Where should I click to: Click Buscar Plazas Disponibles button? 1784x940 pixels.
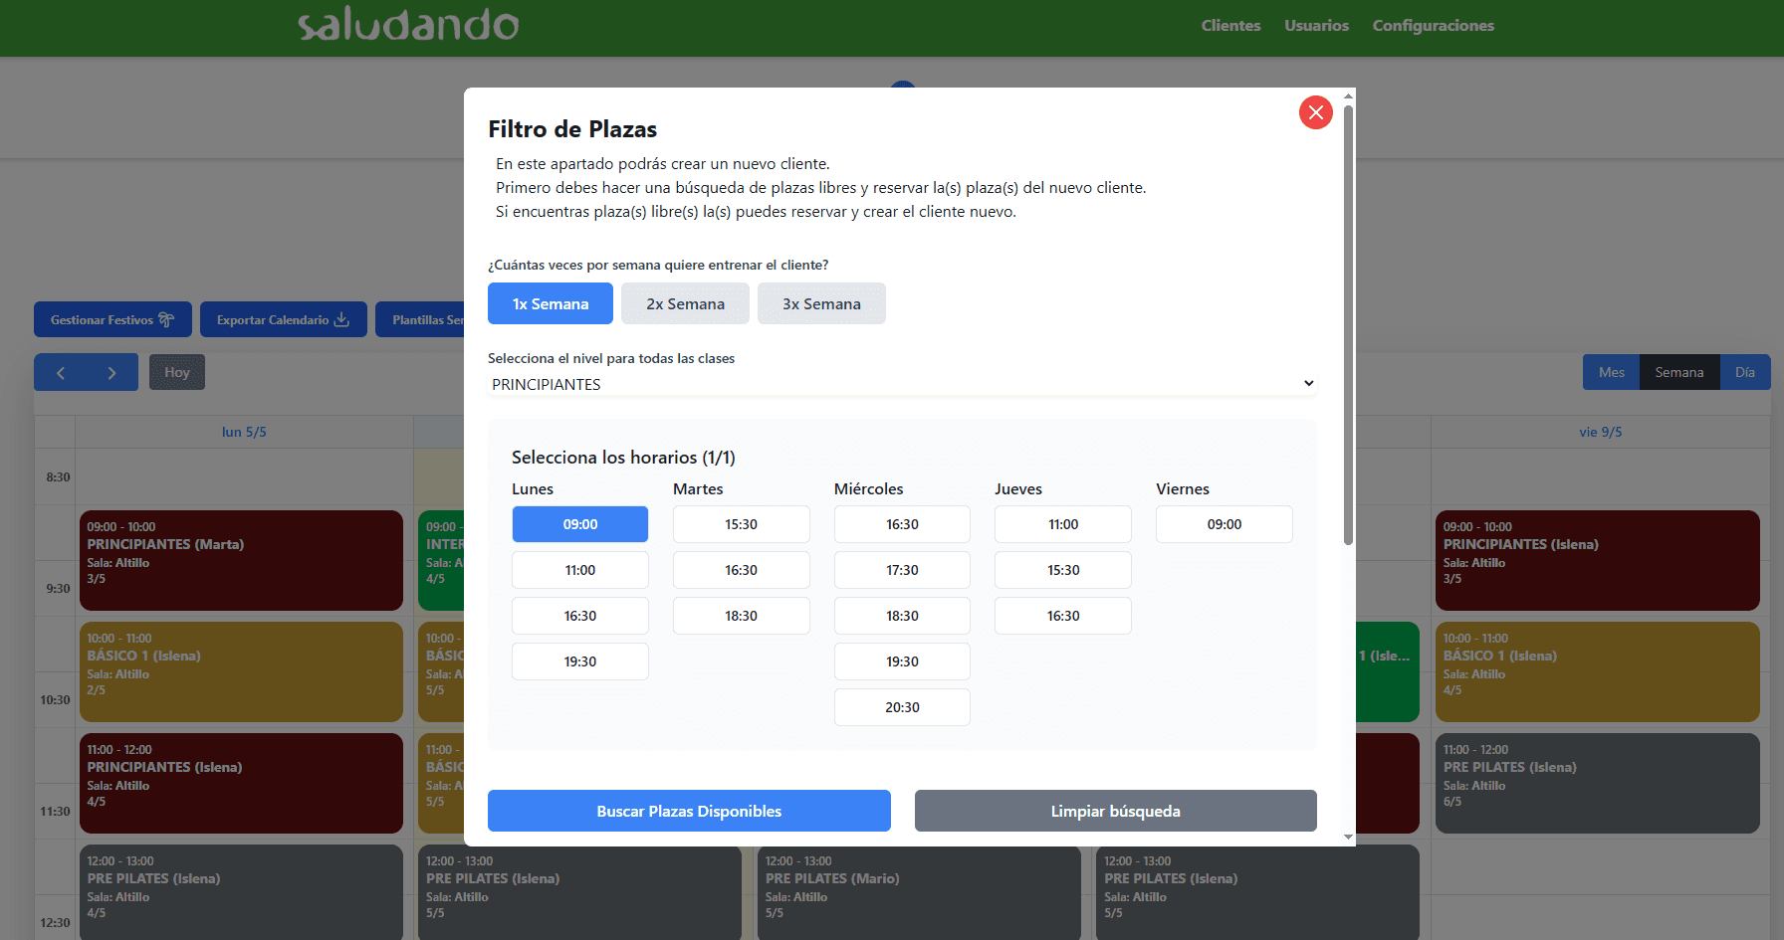pos(689,812)
